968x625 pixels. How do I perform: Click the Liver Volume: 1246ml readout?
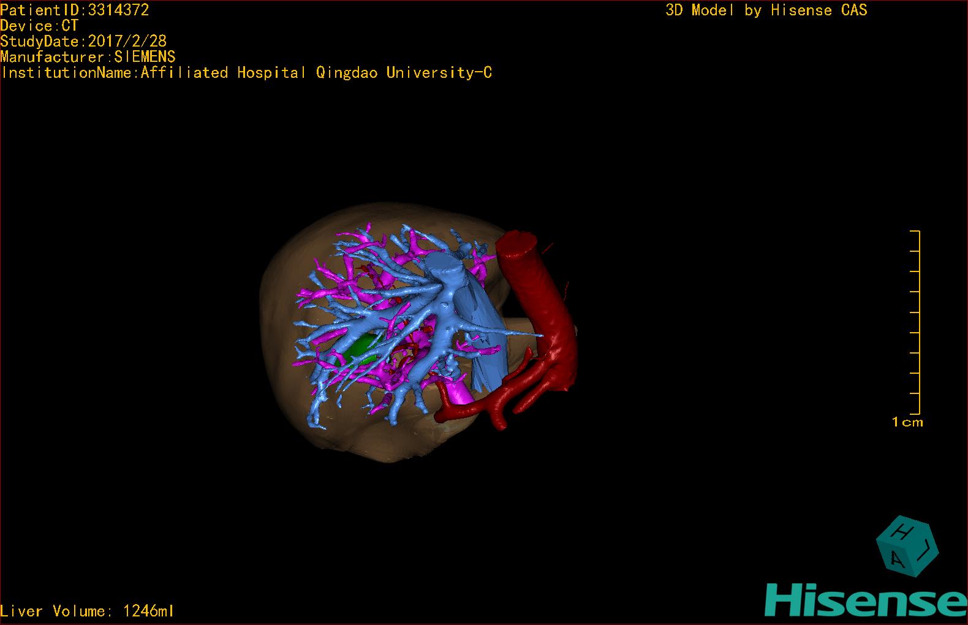tap(87, 611)
